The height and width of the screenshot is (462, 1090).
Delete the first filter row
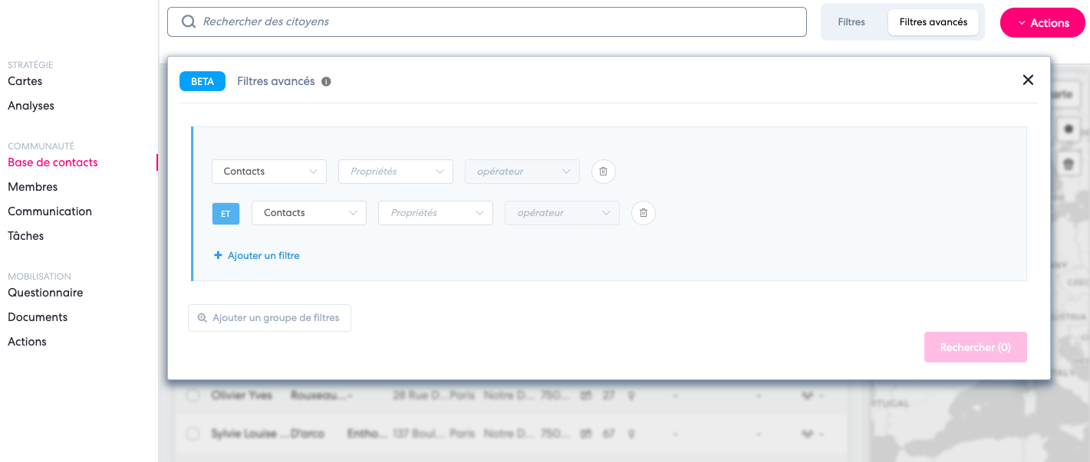click(x=603, y=172)
